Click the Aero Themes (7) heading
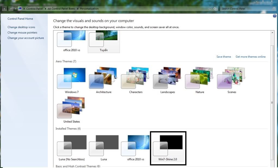This screenshot has height=168, width=278. coord(66,61)
